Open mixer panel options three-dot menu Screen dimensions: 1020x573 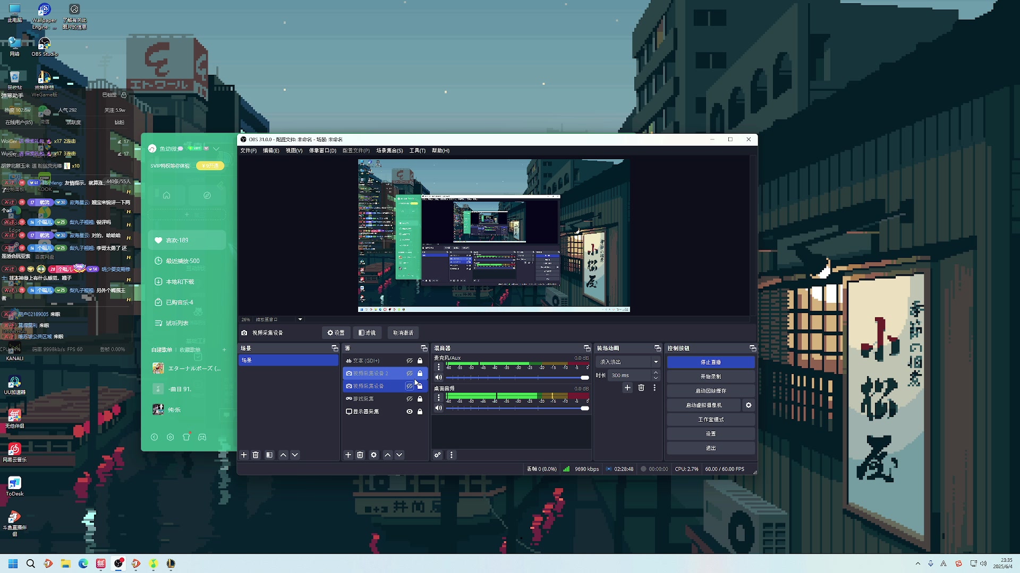point(451,455)
